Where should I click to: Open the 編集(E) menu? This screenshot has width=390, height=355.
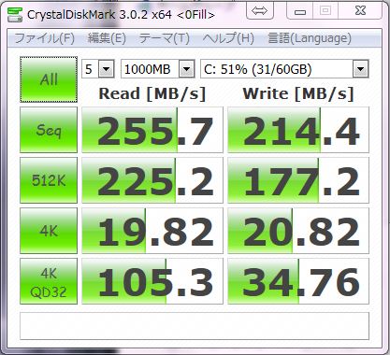pyautogui.click(x=107, y=38)
